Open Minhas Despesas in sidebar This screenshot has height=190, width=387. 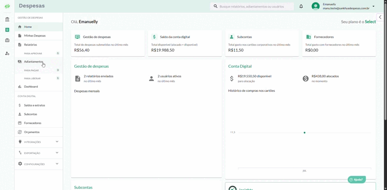pos(39,35)
